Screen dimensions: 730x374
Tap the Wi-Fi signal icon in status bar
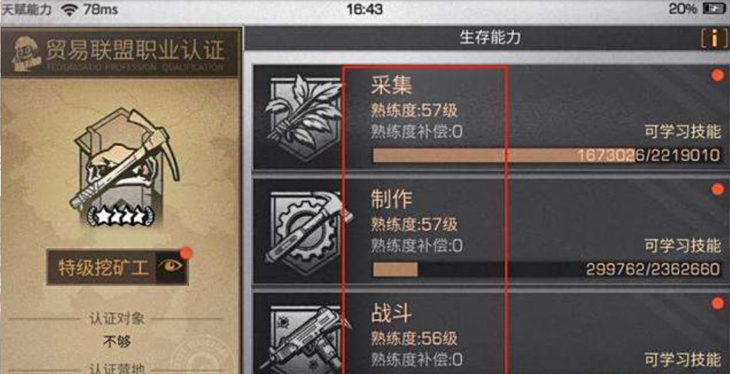(x=70, y=10)
